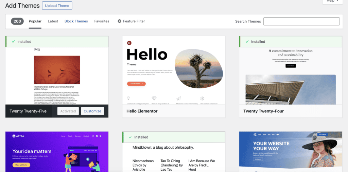Click the Customize button for Twenty Twenty-Five
Image resolution: width=348 pixels, height=172 pixels.
[x=92, y=111]
